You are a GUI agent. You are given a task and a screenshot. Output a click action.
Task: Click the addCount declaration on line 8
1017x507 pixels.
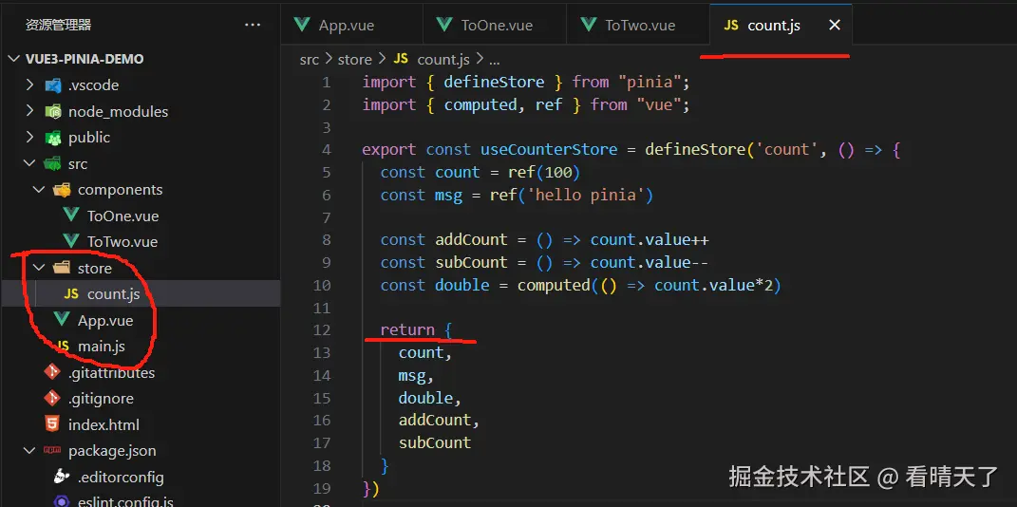[x=471, y=240]
